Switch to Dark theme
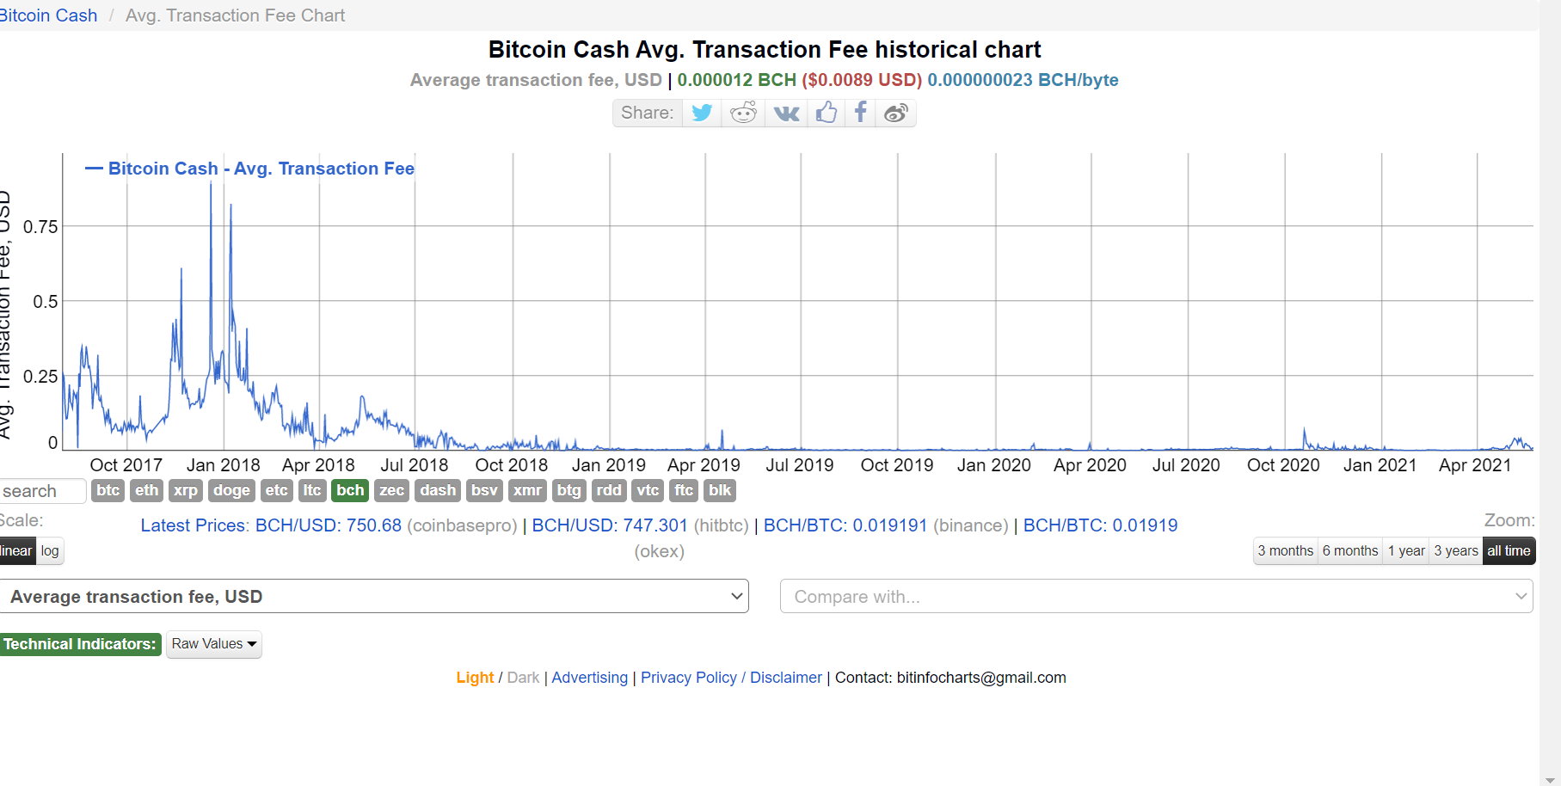The image size is (1561, 786). 523,678
